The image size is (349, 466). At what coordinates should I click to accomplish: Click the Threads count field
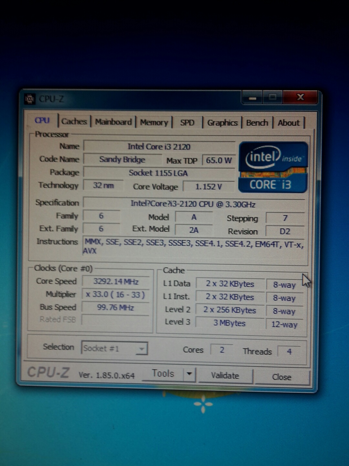[x=290, y=351]
